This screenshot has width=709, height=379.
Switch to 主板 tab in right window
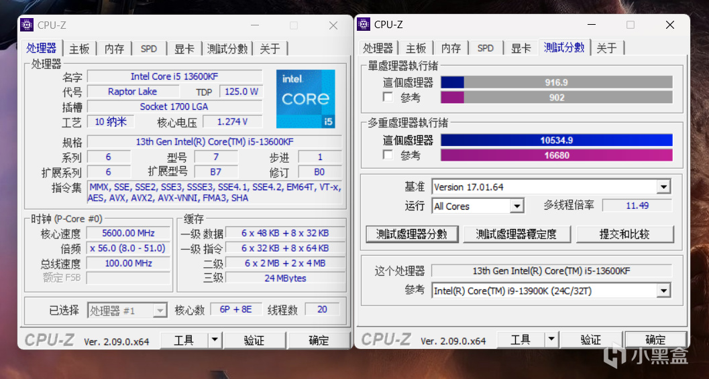[x=416, y=48]
